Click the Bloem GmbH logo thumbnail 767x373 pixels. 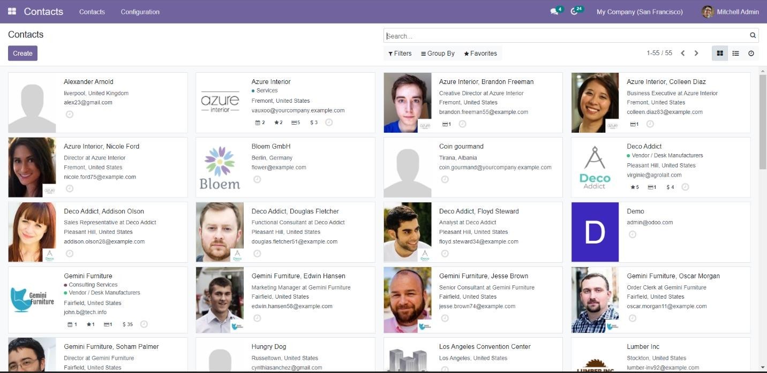coord(220,168)
